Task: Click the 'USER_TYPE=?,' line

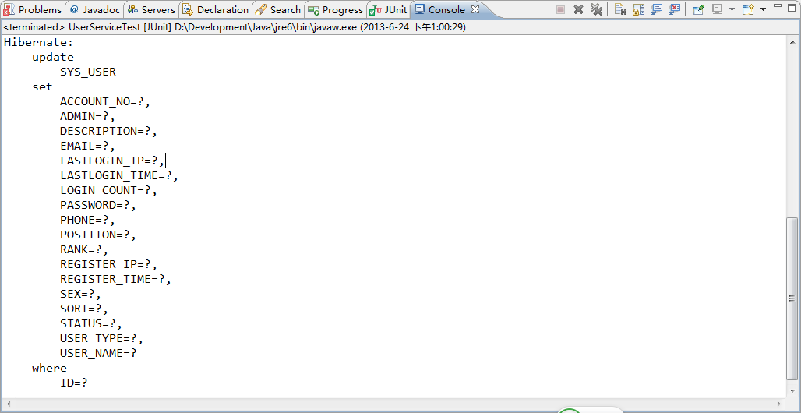Action: (x=101, y=338)
